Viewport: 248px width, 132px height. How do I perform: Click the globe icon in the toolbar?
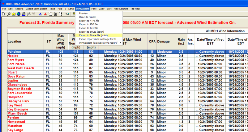pyautogui.click(x=19, y=14)
